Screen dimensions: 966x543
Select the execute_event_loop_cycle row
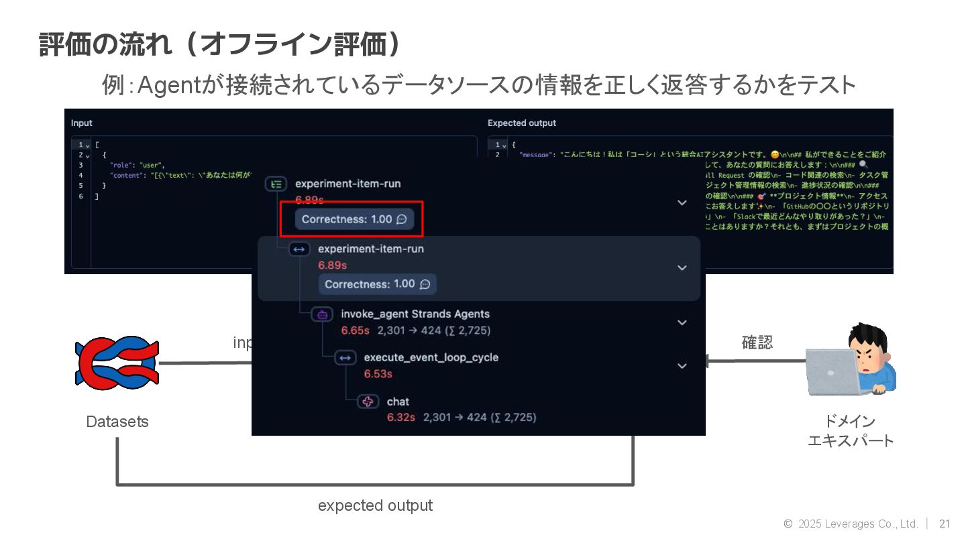click(x=479, y=366)
